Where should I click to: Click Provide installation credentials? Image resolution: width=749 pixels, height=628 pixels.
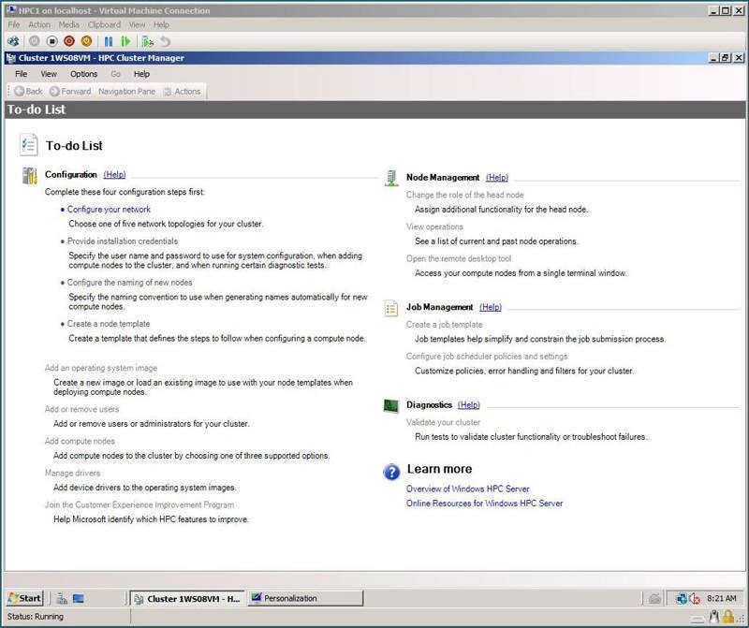point(123,241)
